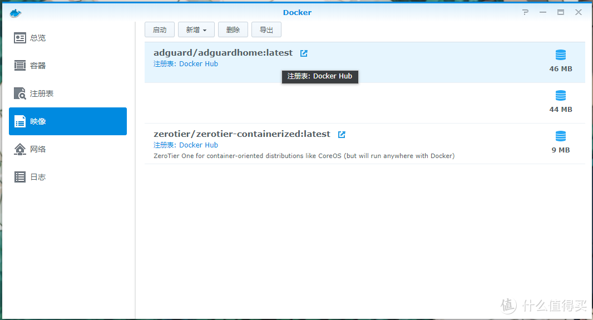Image resolution: width=593 pixels, height=320 pixels.
Task: Go to 注册表 registry tab
Action: 68,93
